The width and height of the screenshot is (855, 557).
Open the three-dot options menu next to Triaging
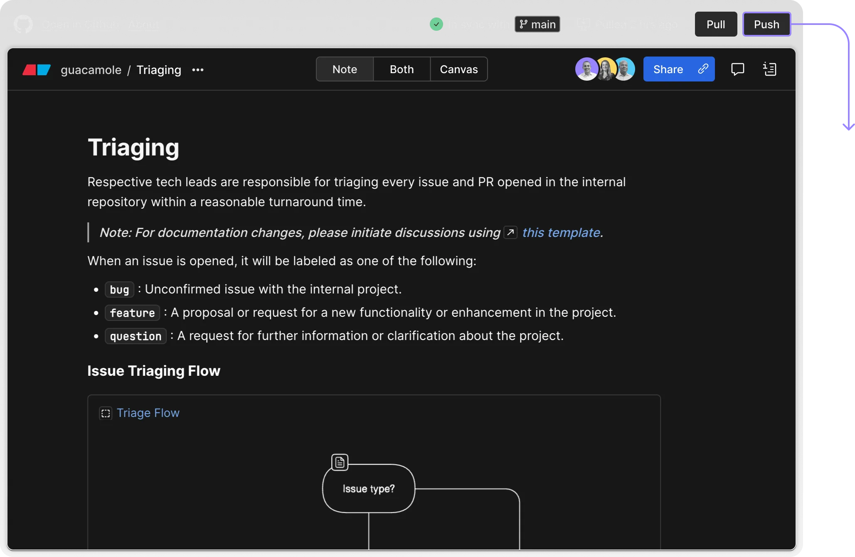tap(198, 70)
